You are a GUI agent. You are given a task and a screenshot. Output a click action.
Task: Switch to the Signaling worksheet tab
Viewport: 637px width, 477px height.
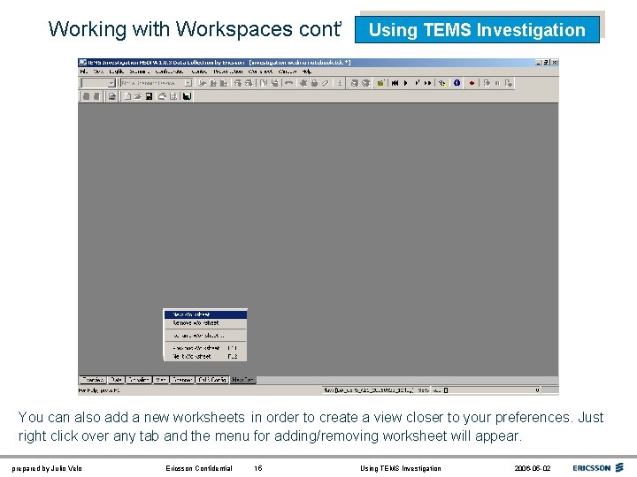[x=139, y=380]
